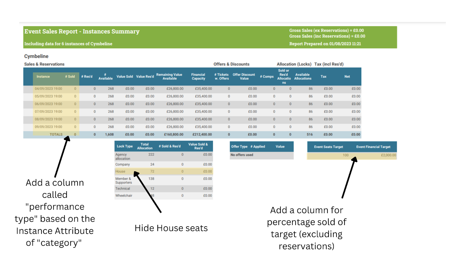Click the "No offers used" message

click(242, 155)
